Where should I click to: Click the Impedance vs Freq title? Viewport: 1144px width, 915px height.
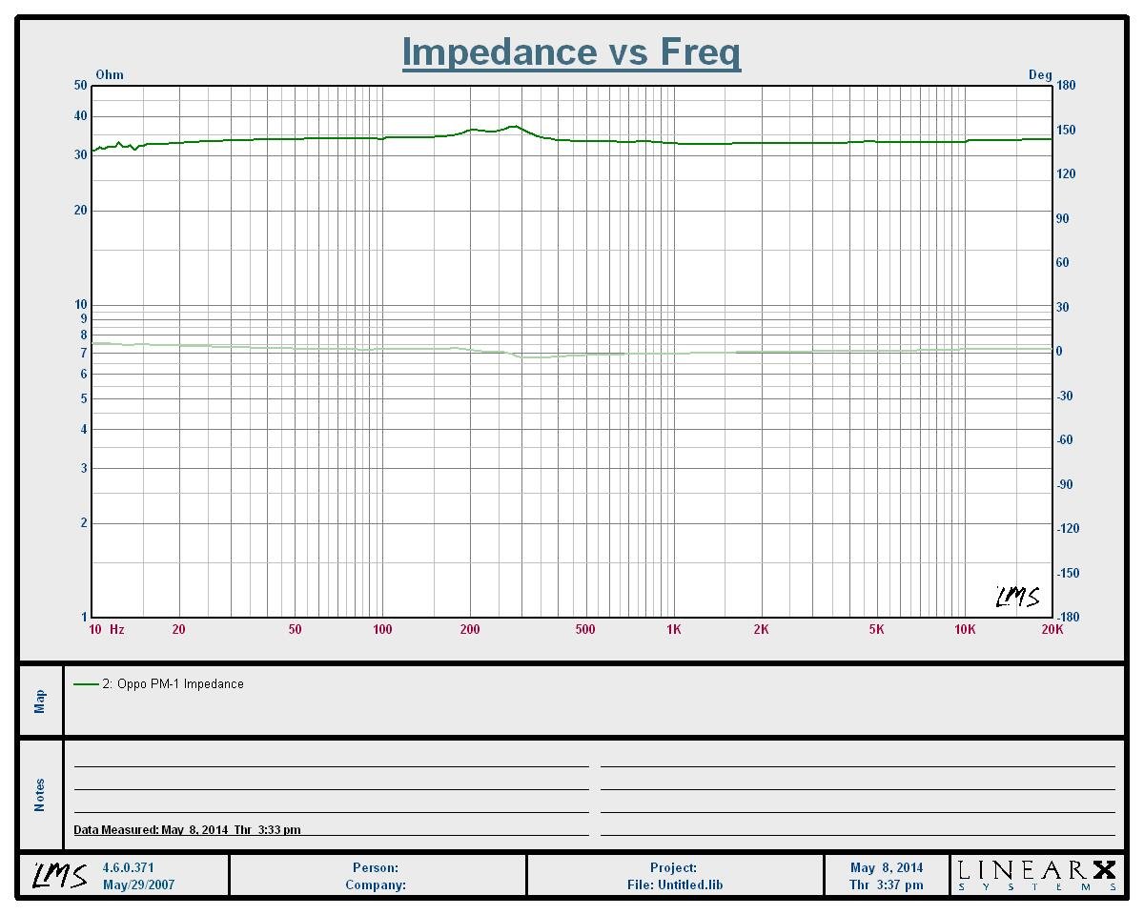pos(571,51)
